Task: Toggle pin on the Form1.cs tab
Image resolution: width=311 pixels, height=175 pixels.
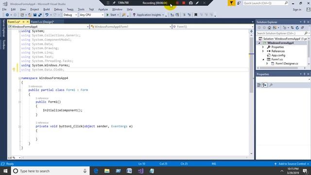Action: coord(23,22)
